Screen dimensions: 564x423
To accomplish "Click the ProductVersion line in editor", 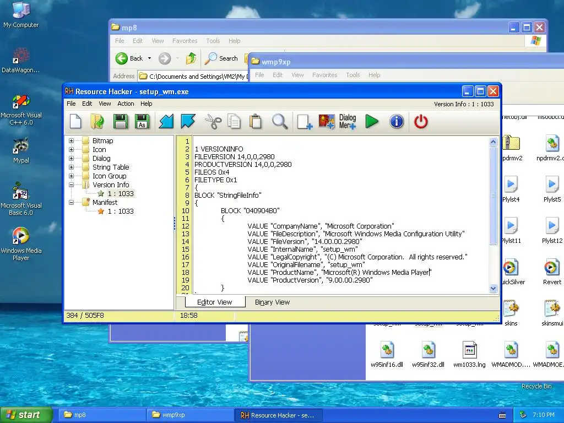I will coord(310,280).
